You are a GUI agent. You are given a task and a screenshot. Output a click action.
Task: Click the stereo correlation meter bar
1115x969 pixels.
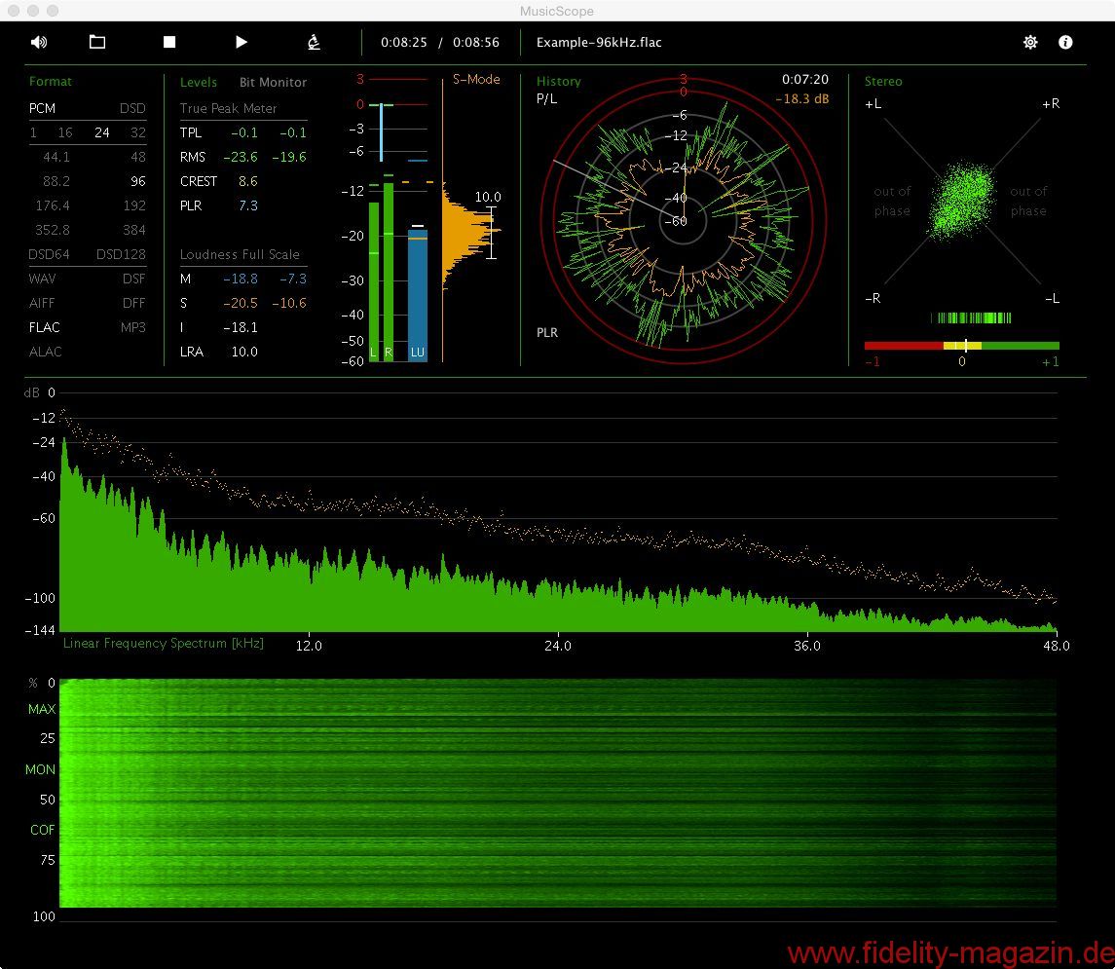tap(961, 346)
